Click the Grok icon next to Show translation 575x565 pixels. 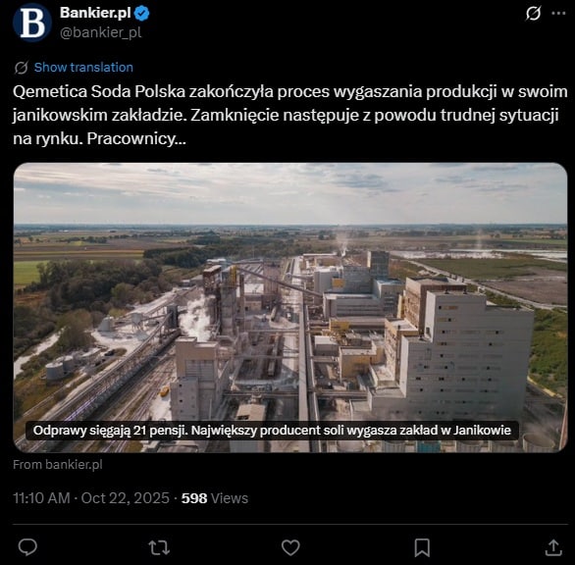pos(22,68)
